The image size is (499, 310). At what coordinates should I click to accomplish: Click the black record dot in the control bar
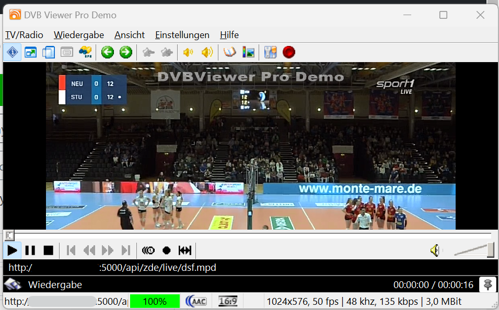pos(167,251)
